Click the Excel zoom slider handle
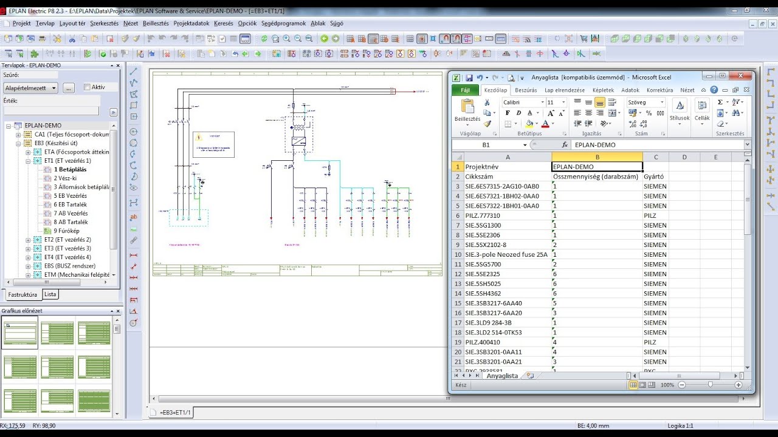The width and height of the screenshot is (778, 437). (710, 385)
